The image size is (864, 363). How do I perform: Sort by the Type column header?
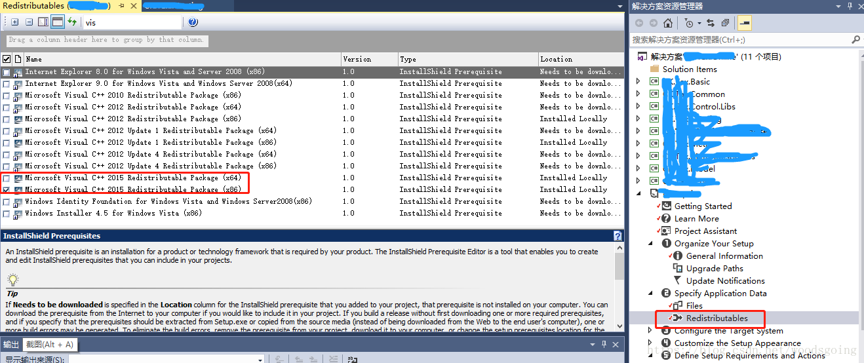[x=467, y=59]
